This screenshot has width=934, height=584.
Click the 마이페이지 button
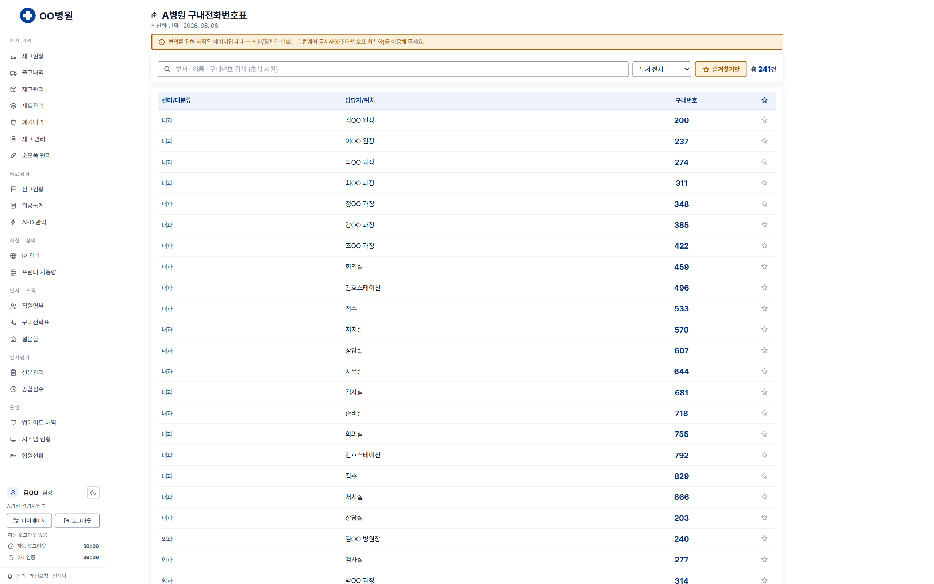(29, 520)
